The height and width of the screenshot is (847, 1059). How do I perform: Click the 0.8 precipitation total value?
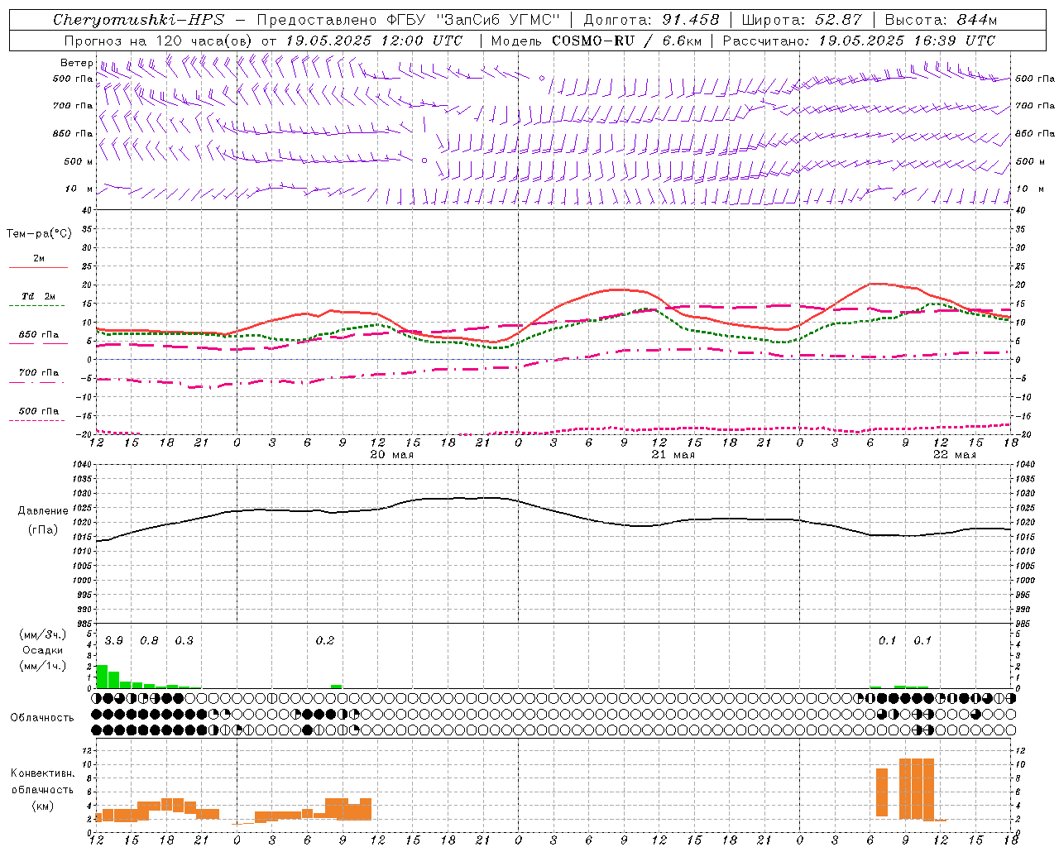coord(149,641)
